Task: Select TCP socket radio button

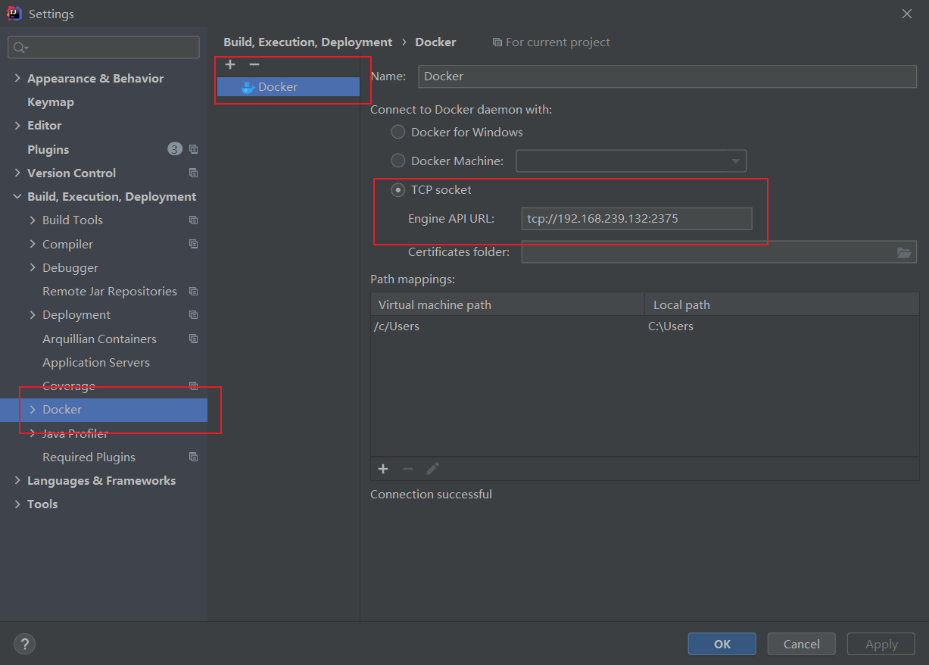Action: click(x=397, y=190)
